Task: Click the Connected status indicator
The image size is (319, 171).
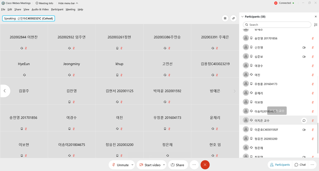Action: coord(286,3)
